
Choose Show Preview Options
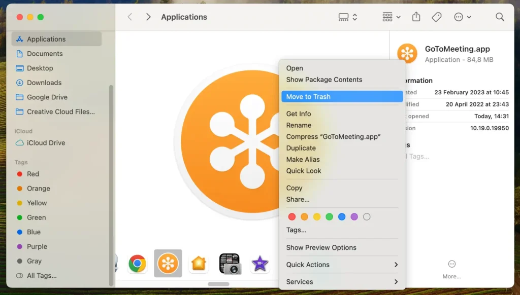(x=342, y=248)
